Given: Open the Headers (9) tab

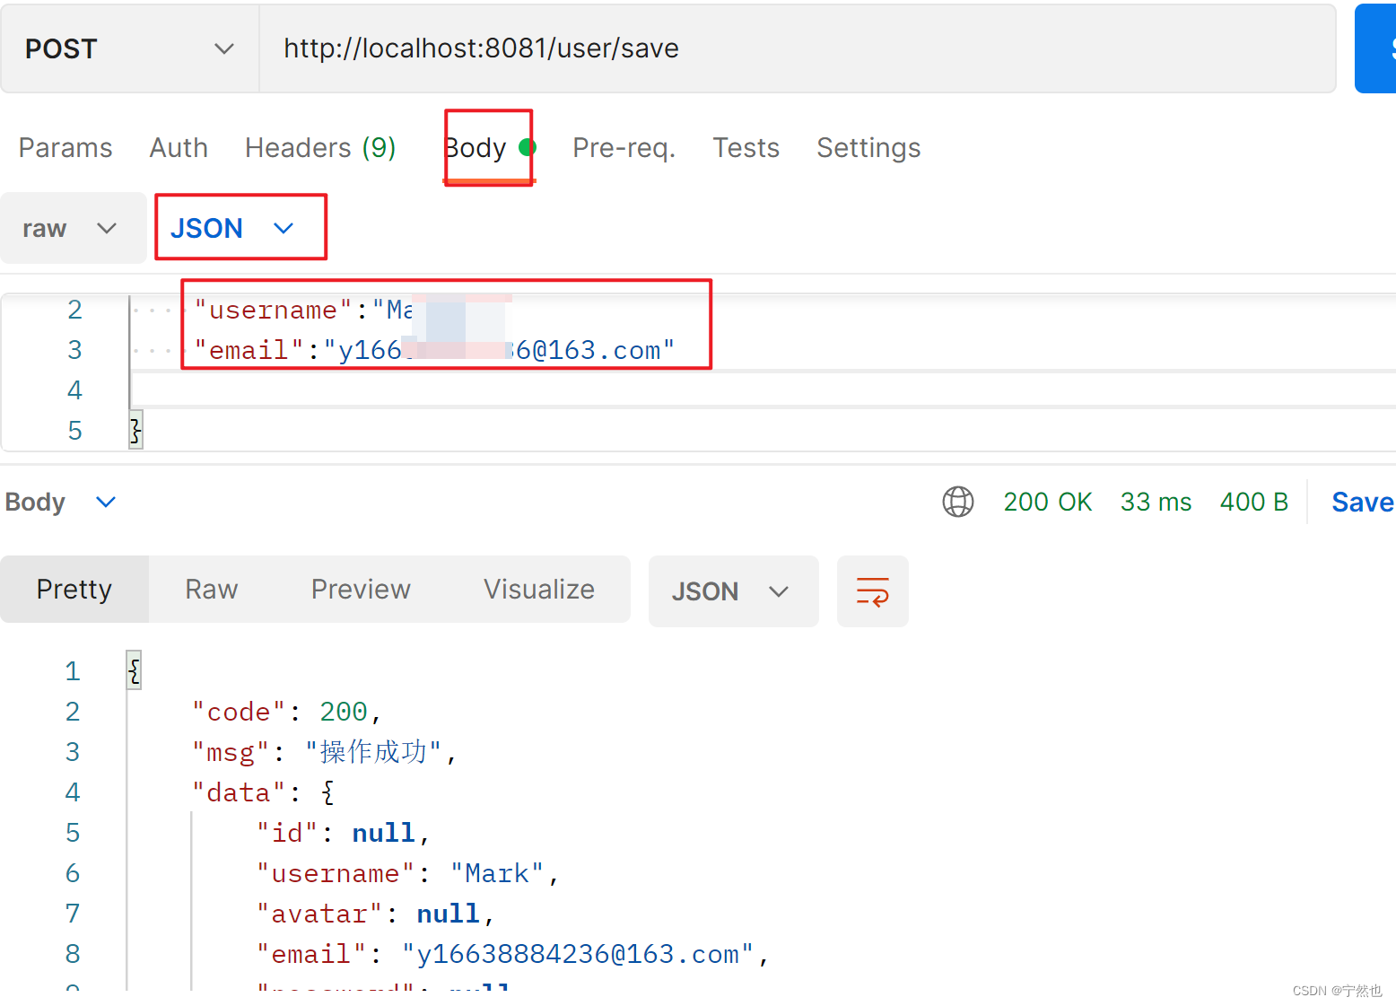Looking at the screenshot, I should pyautogui.click(x=320, y=147).
